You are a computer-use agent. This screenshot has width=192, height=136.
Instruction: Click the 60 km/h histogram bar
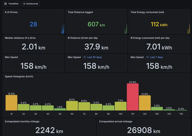(x=72, y=106)
